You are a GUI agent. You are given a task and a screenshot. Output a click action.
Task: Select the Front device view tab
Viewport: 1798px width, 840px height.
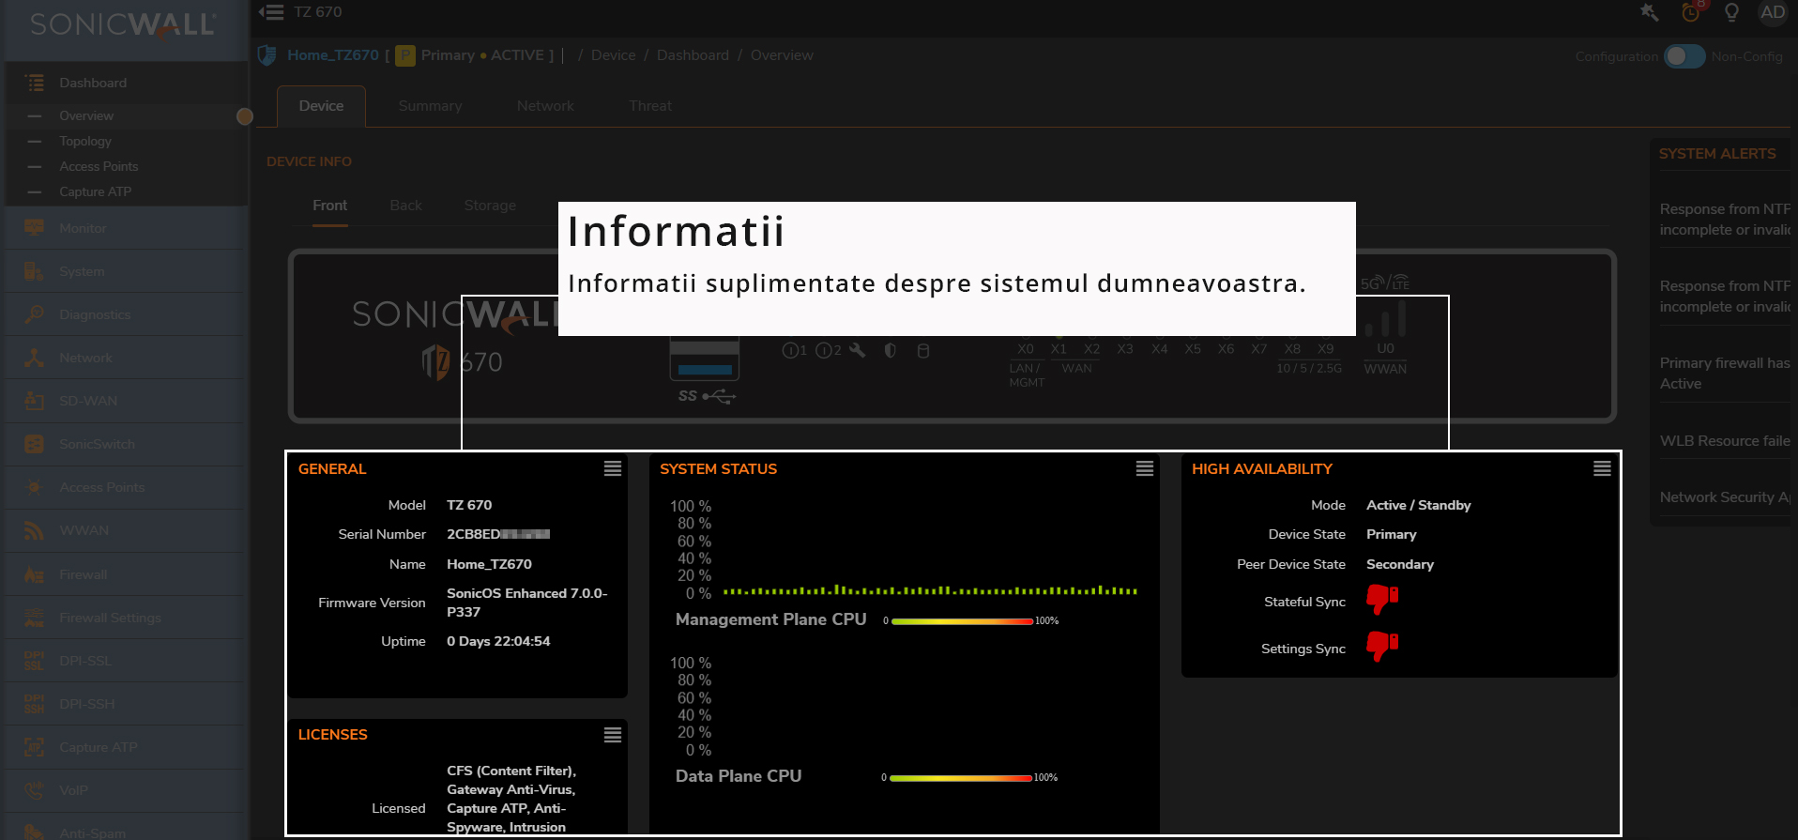(x=329, y=206)
